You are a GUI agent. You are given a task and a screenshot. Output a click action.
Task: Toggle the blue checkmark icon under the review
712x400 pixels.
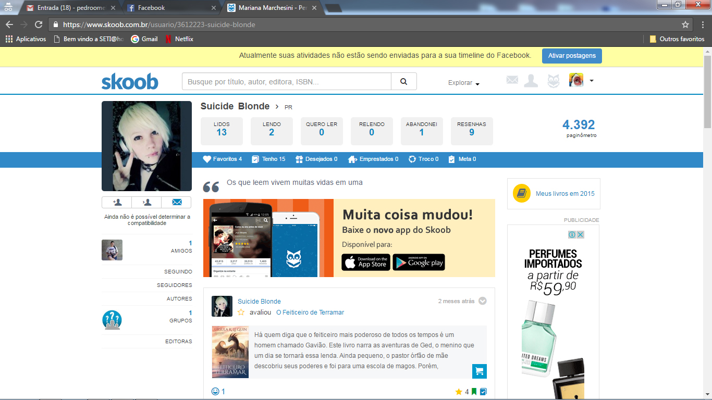[483, 392]
